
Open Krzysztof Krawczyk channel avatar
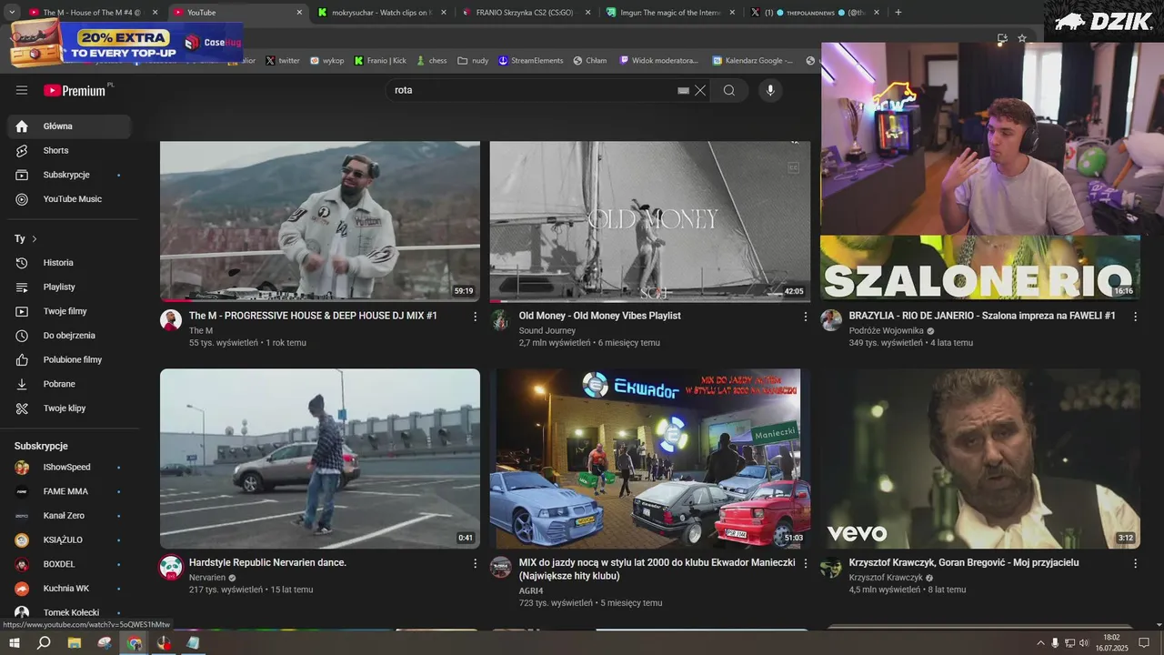(x=831, y=568)
